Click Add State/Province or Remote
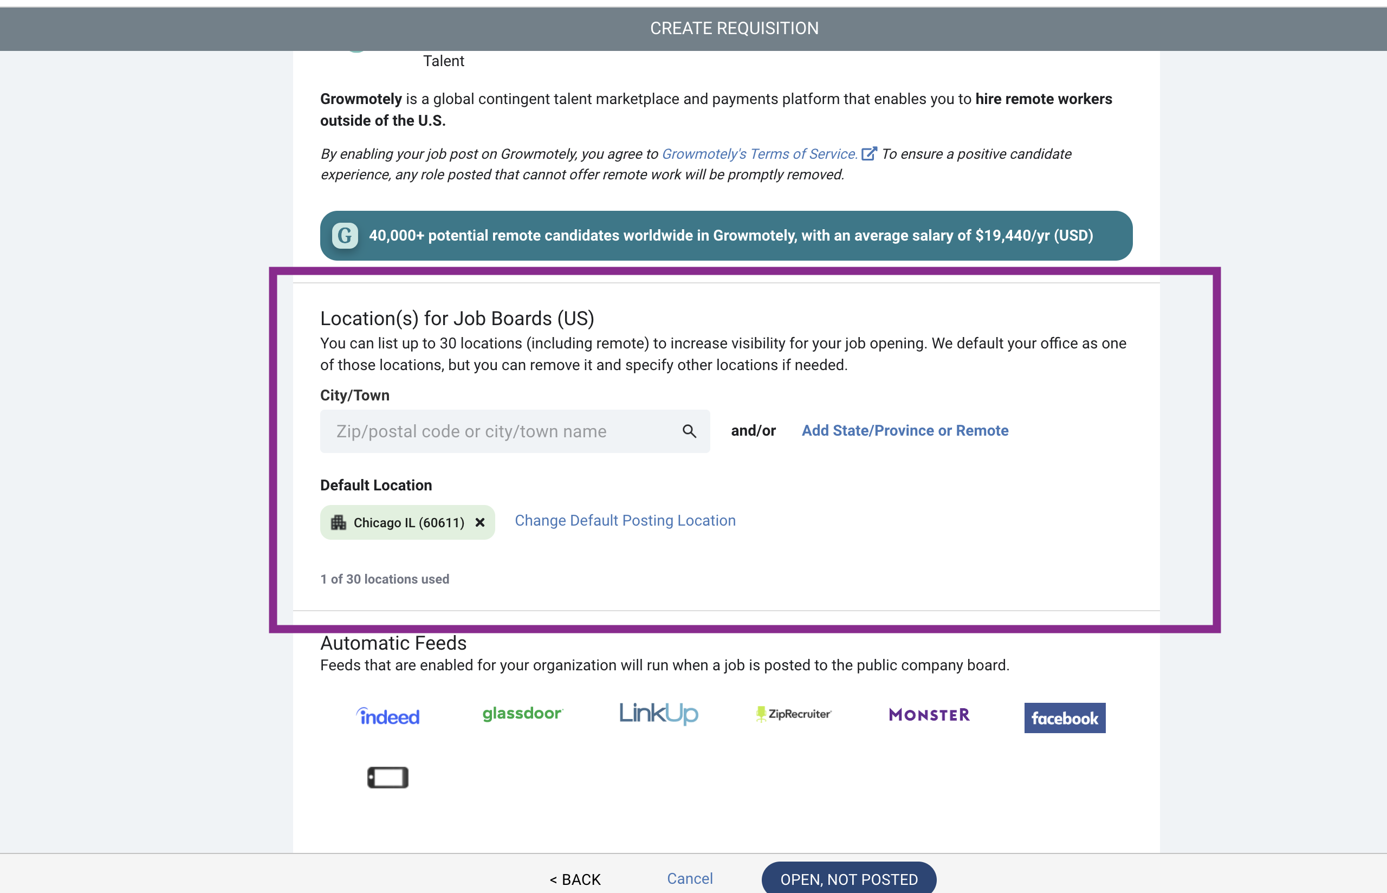Viewport: 1387px width, 893px height. [904, 430]
